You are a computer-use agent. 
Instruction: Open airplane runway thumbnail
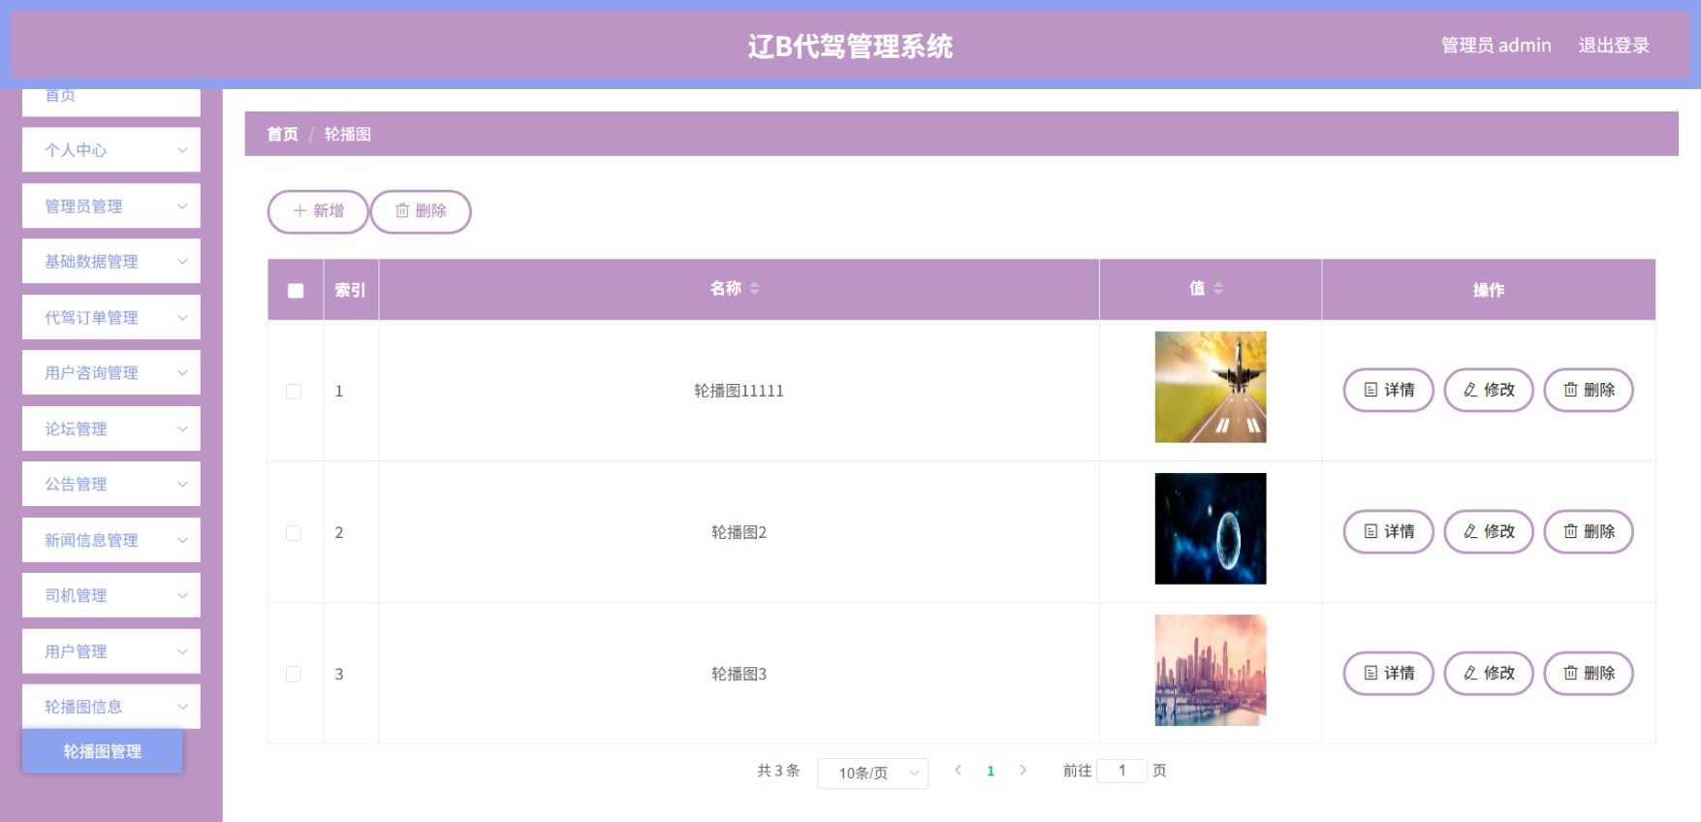pos(1211,387)
